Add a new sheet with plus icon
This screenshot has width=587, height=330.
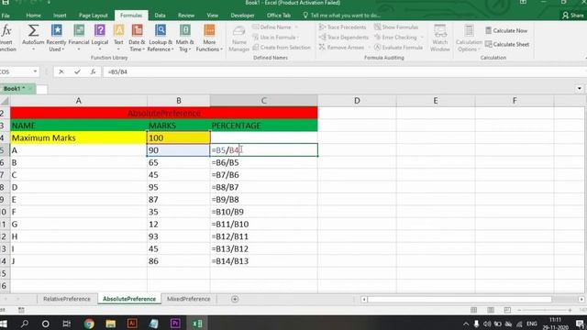tap(235, 299)
